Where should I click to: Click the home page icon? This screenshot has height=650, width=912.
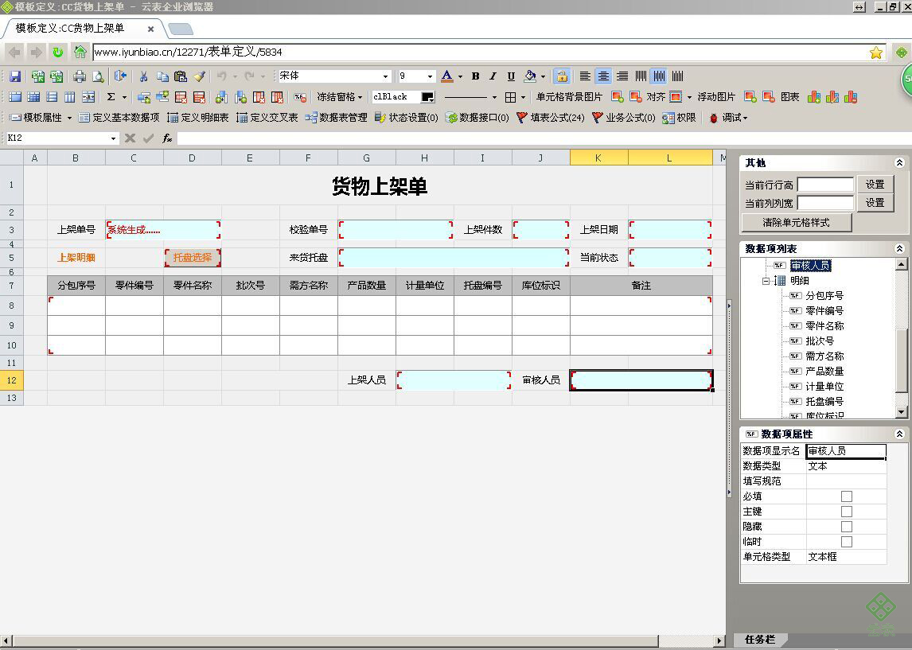(80, 53)
